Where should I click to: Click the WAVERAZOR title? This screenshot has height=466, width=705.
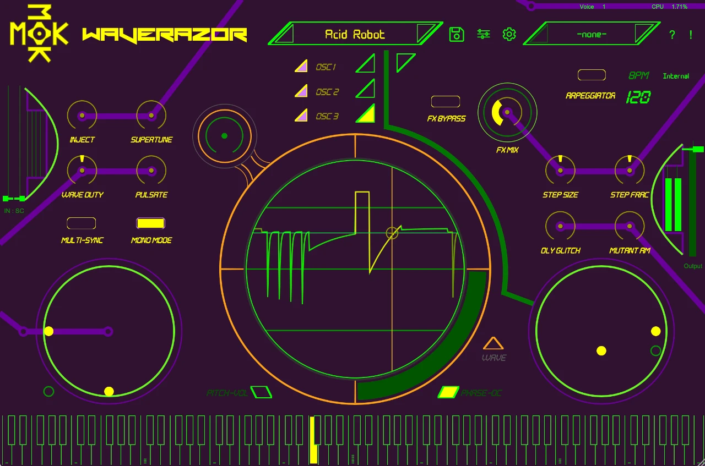click(x=165, y=35)
